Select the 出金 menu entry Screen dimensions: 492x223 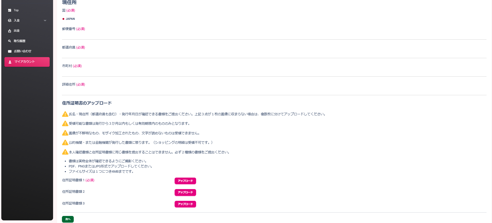click(x=17, y=31)
